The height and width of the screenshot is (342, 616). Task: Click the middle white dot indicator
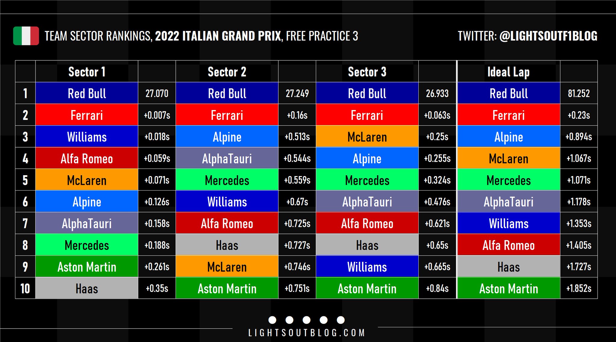coord(306,320)
